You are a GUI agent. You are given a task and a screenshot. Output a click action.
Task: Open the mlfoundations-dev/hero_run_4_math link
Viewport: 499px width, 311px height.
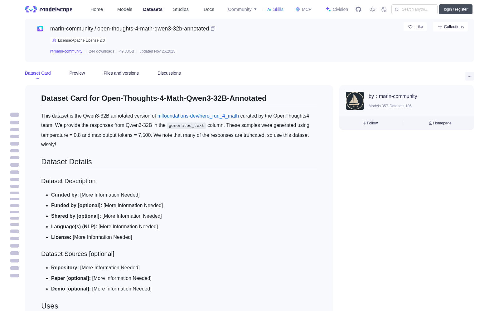(198, 116)
